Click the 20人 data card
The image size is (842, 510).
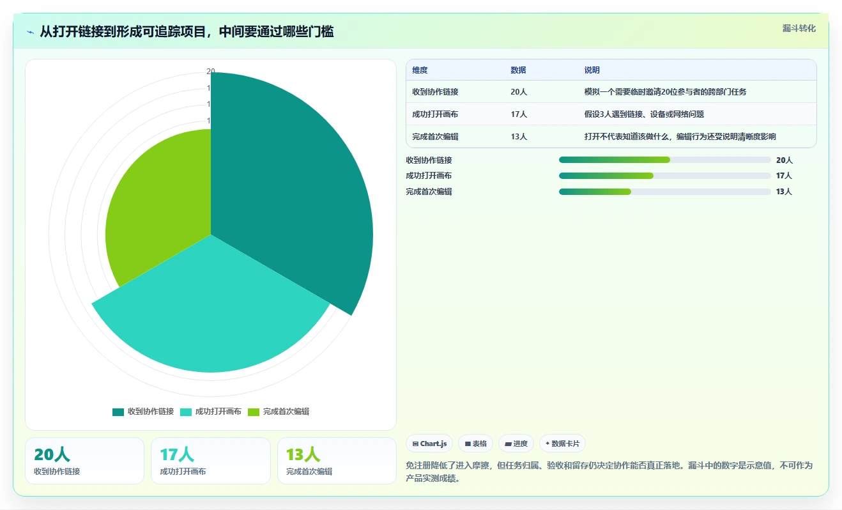(x=84, y=461)
